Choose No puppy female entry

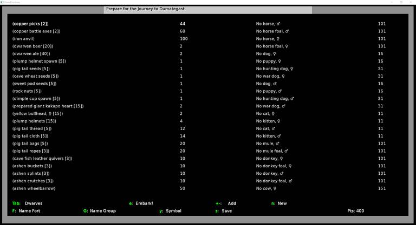click(x=269, y=61)
